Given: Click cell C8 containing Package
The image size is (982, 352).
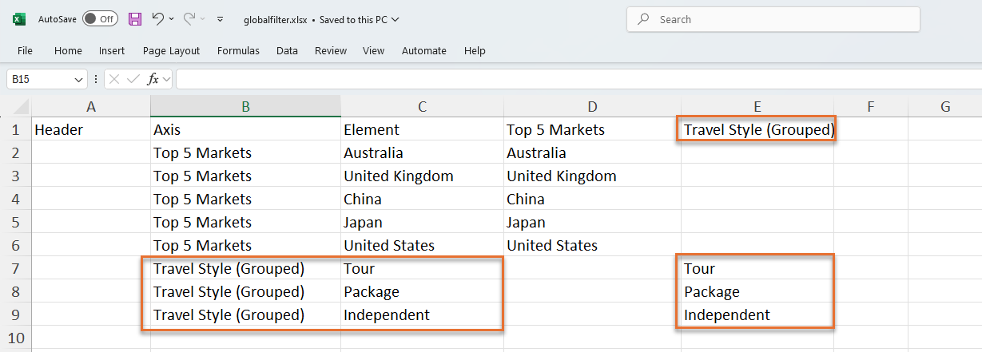Looking at the screenshot, I should pyautogui.click(x=422, y=291).
